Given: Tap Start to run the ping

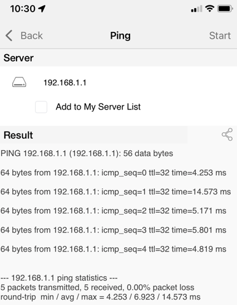Looking at the screenshot, I should point(220,36).
